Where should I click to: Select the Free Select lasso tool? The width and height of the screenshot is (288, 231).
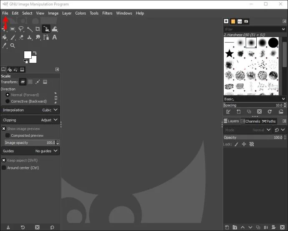click(21, 29)
